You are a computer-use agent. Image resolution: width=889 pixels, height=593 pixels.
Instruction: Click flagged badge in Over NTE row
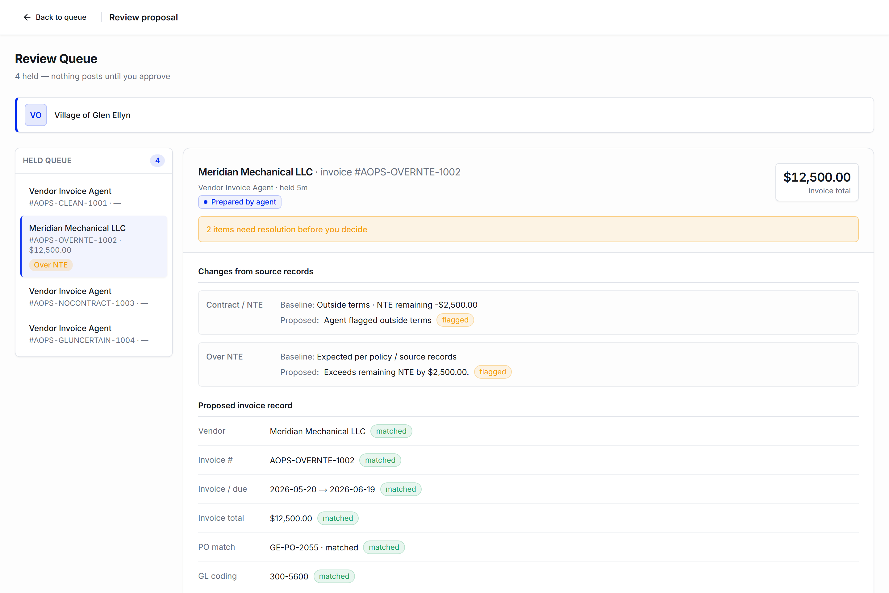[493, 372]
